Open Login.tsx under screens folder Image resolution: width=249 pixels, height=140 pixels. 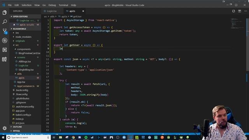click(23, 66)
